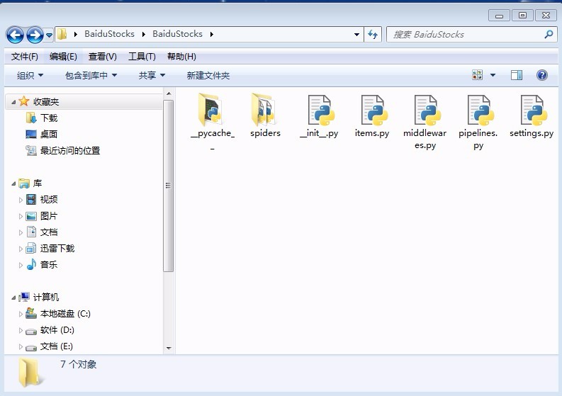Open the 查看(V) menu
Screen dimensions: 562x396
tap(103, 56)
